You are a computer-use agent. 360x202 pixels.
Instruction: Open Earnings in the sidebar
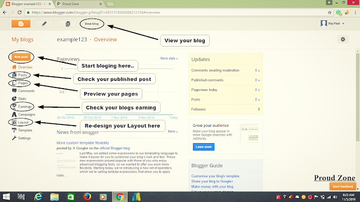click(x=22, y=107)
